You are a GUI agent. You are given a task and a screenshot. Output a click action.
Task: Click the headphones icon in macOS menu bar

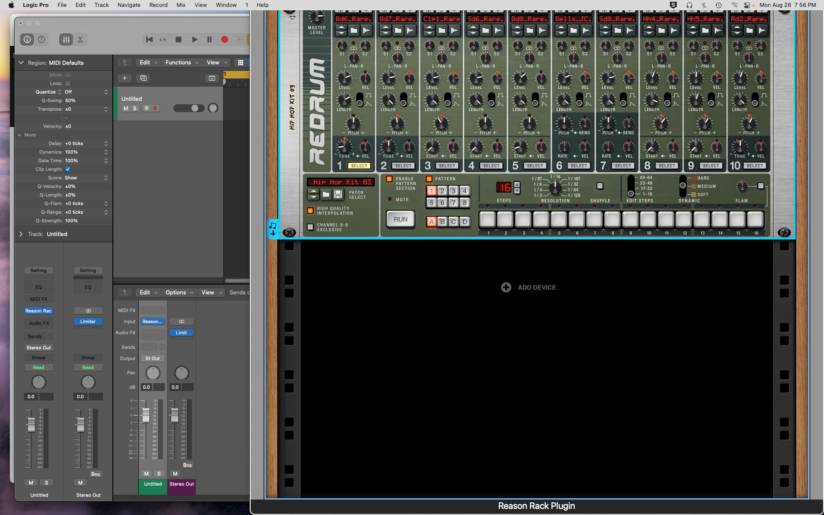coord(689,5)
